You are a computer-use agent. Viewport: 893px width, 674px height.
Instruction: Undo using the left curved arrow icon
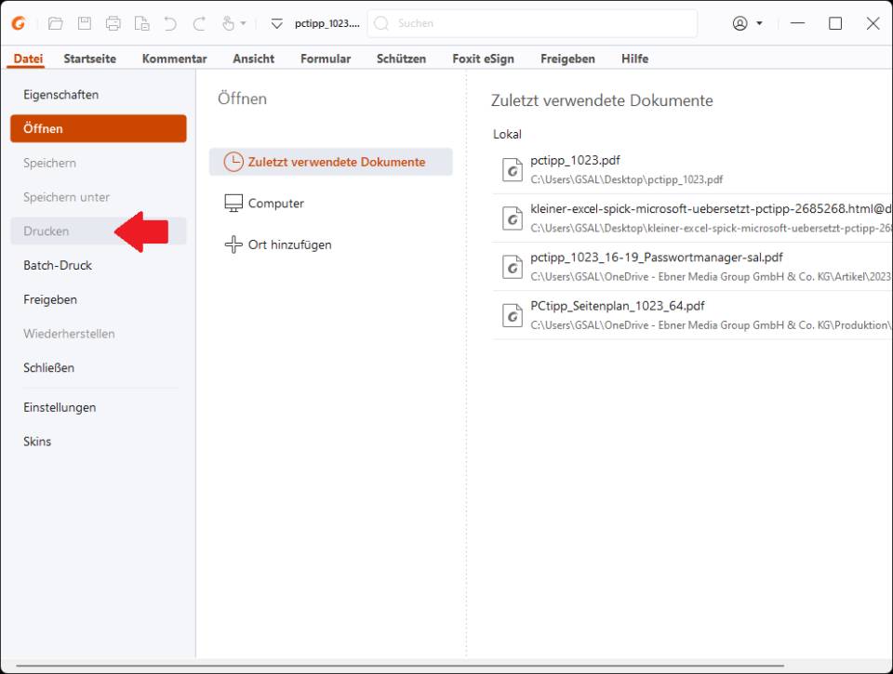[168, 23]
